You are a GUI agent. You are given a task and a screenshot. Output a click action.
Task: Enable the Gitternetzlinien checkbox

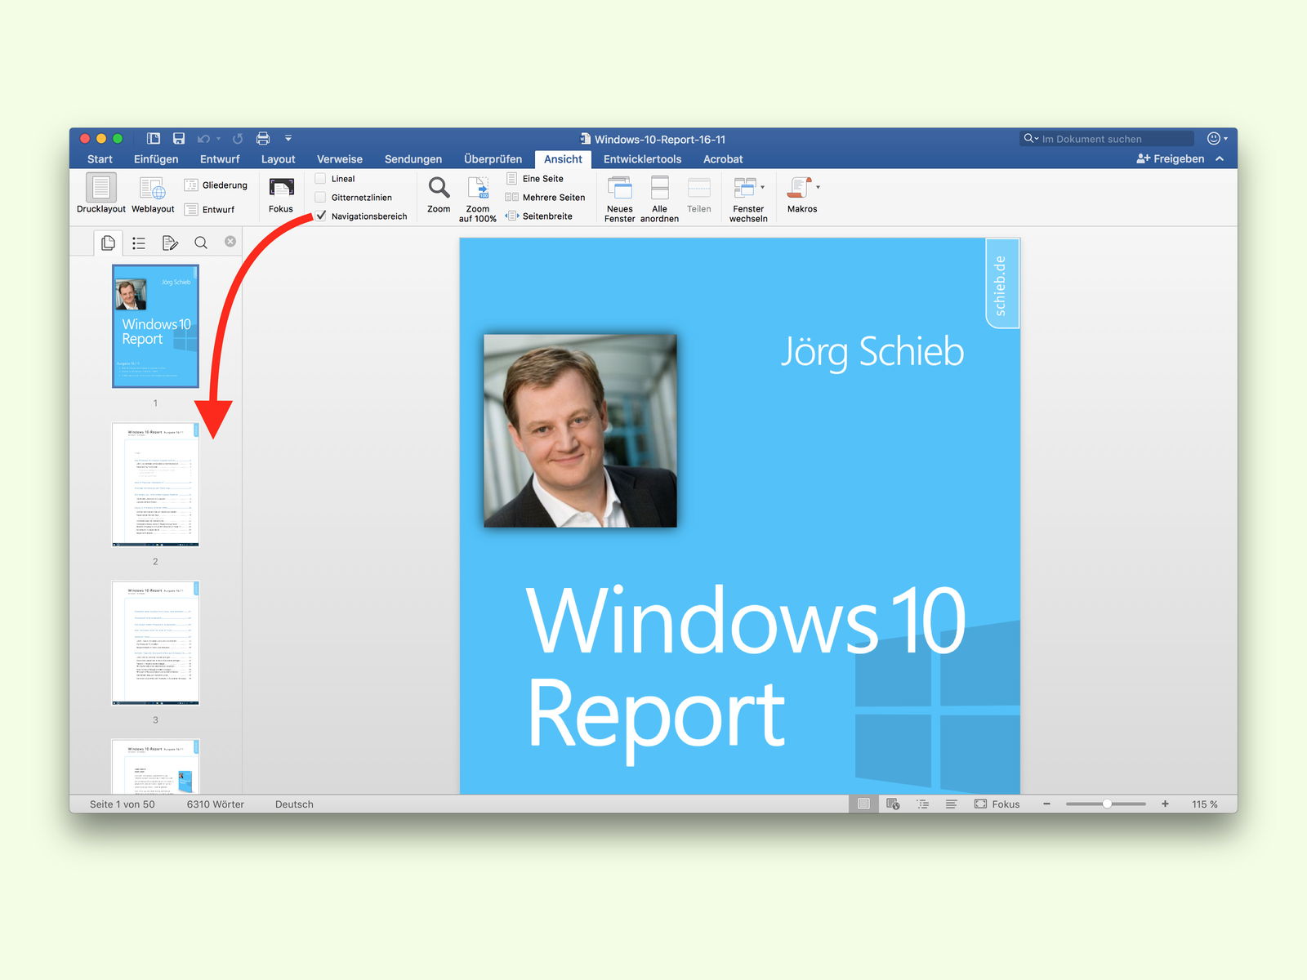click(x=320, y=198)
